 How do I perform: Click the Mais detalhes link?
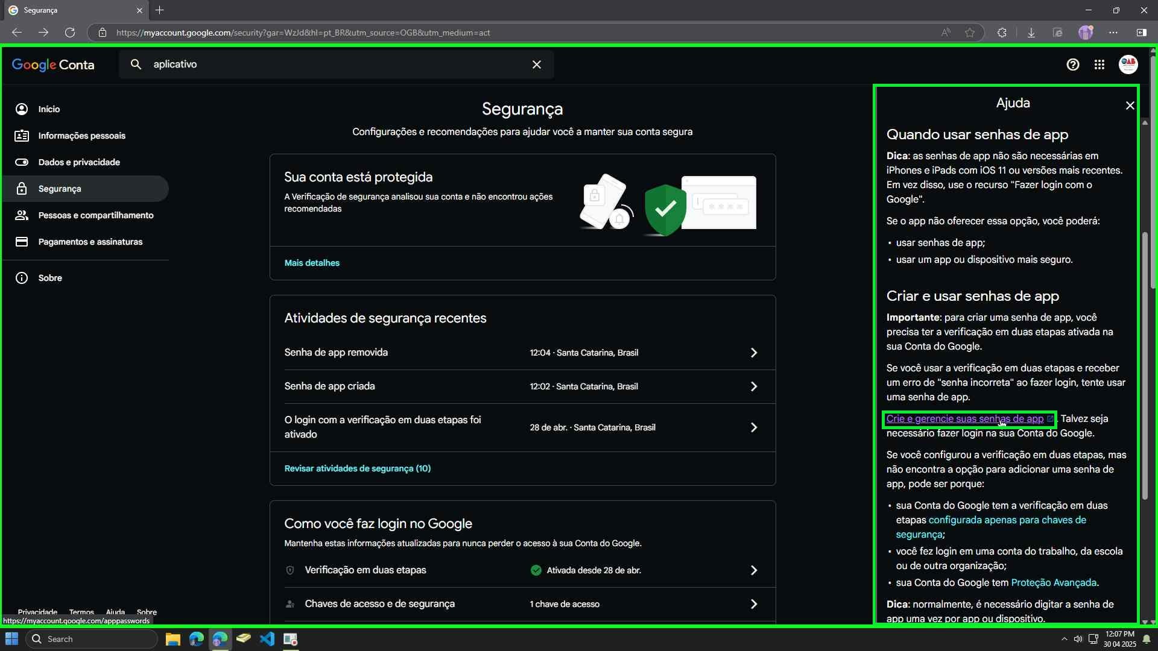click(x=312, y=263)
